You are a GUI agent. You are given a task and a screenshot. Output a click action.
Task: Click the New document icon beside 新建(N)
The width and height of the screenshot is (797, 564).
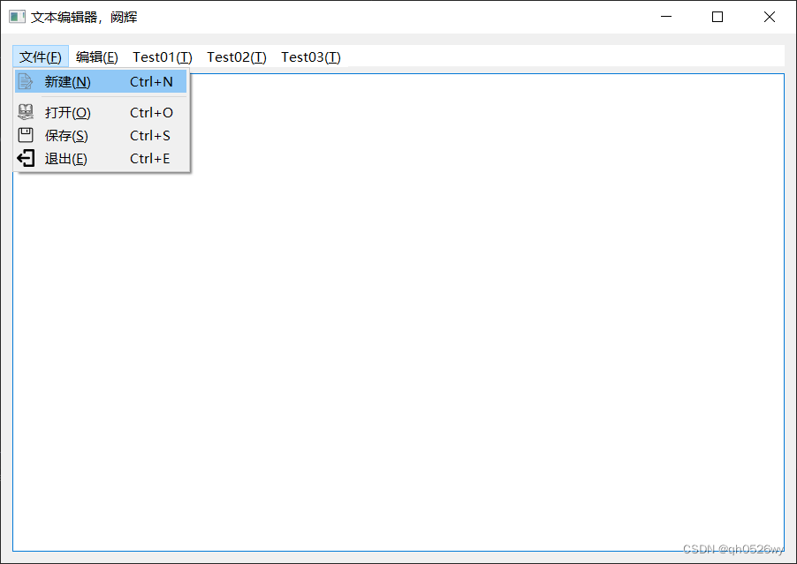26,82
